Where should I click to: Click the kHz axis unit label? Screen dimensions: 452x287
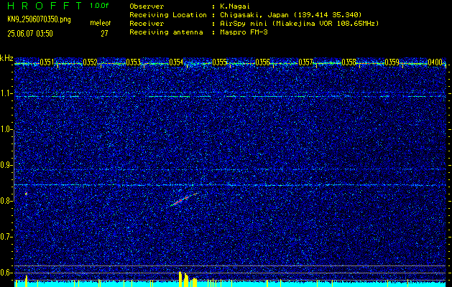point(6,58)
